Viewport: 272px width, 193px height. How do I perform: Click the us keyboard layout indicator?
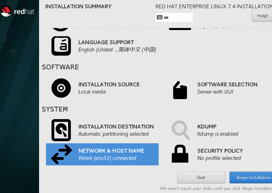click(174, 17)
